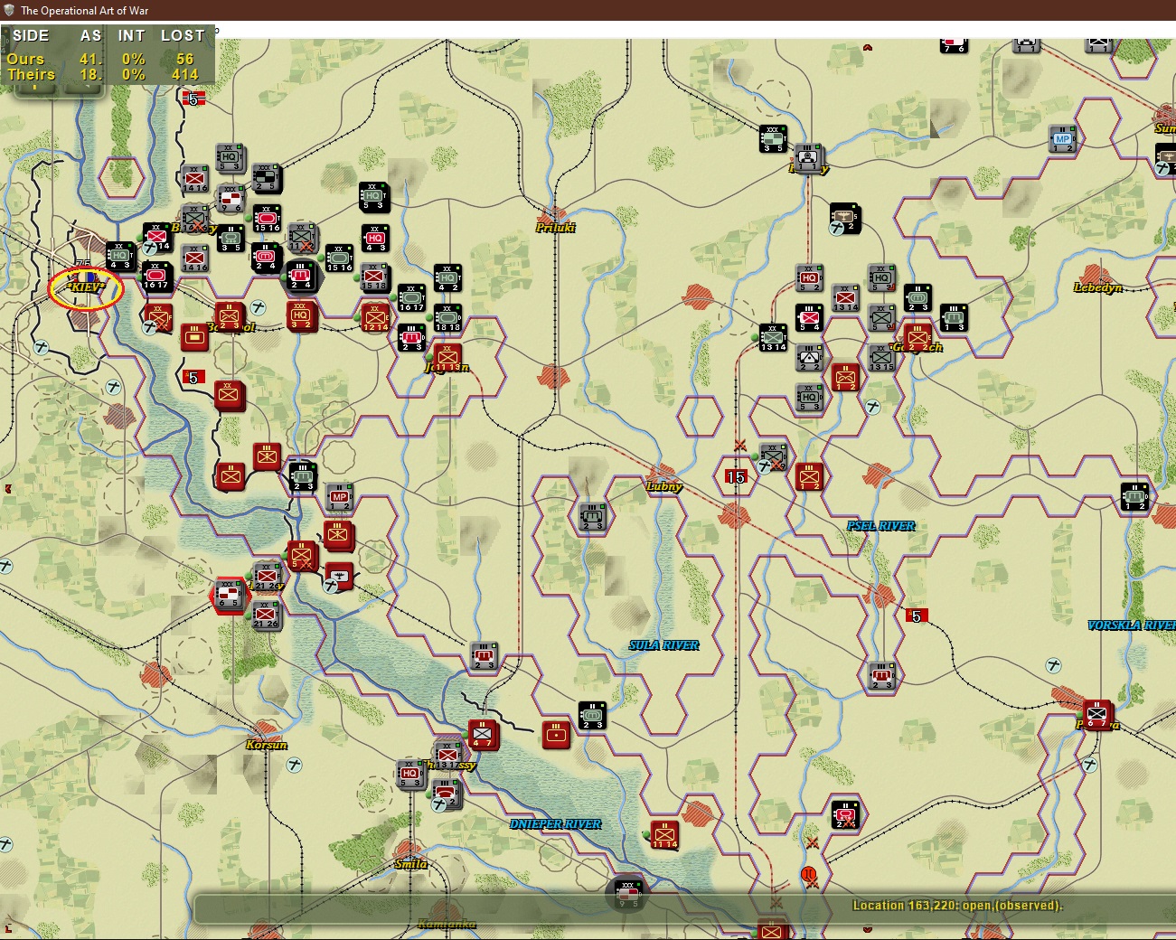Select the black HQ counter 4-3 beside Kiev

pos(120,257)
